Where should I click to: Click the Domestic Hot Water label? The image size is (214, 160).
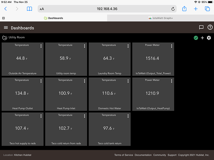pos(110,108)
